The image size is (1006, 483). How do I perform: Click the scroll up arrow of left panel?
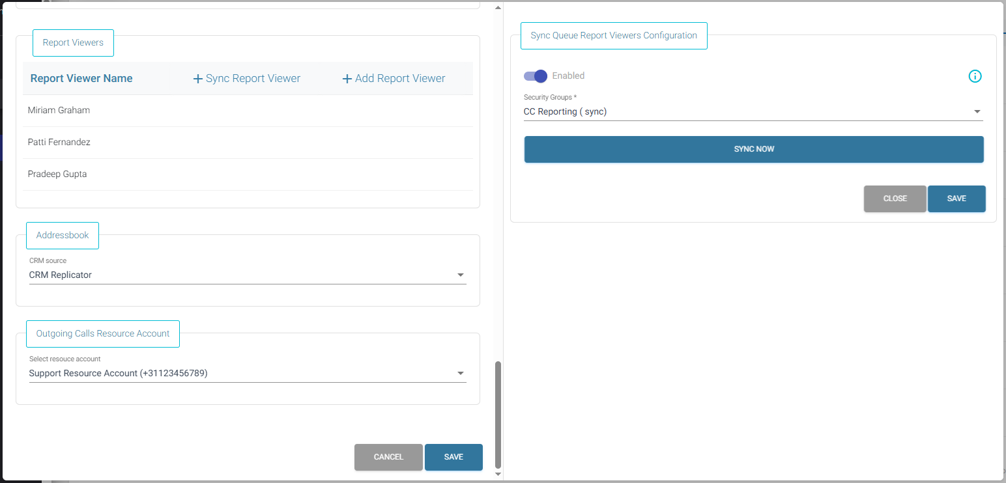(498, 8)
